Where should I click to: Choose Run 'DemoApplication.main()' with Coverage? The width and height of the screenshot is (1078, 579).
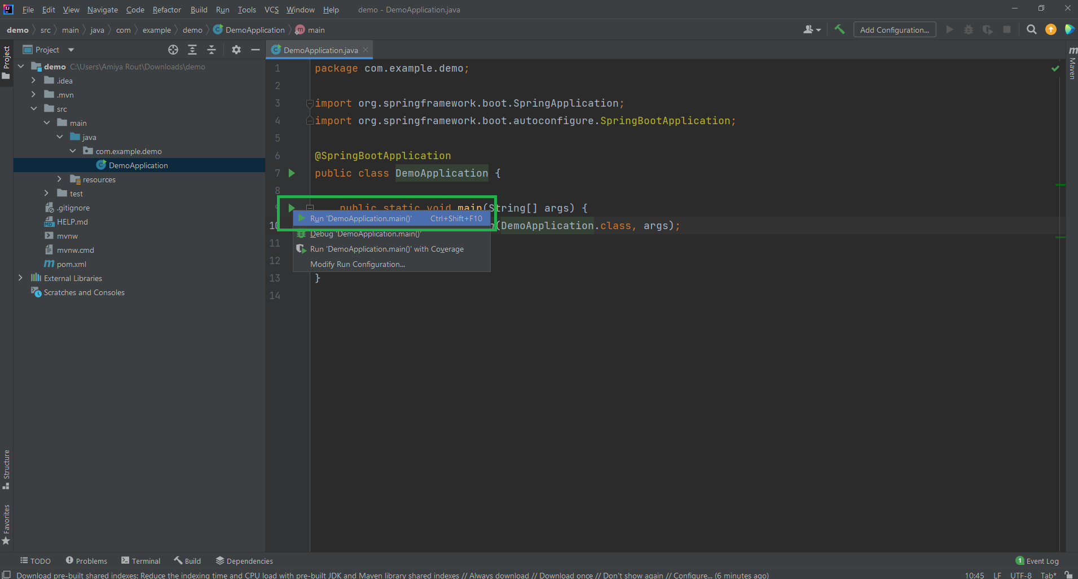tap(391, 249)
